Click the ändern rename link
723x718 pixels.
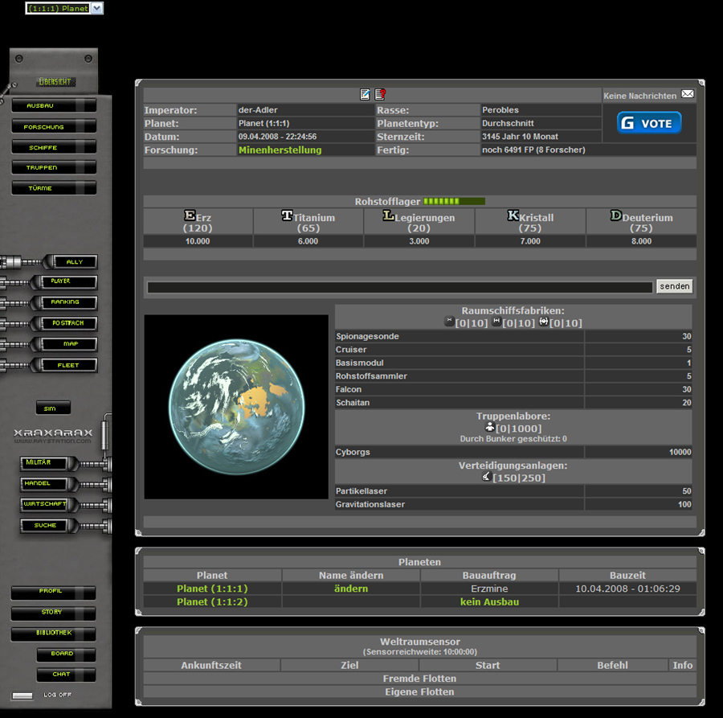click(x=350, y=589)
